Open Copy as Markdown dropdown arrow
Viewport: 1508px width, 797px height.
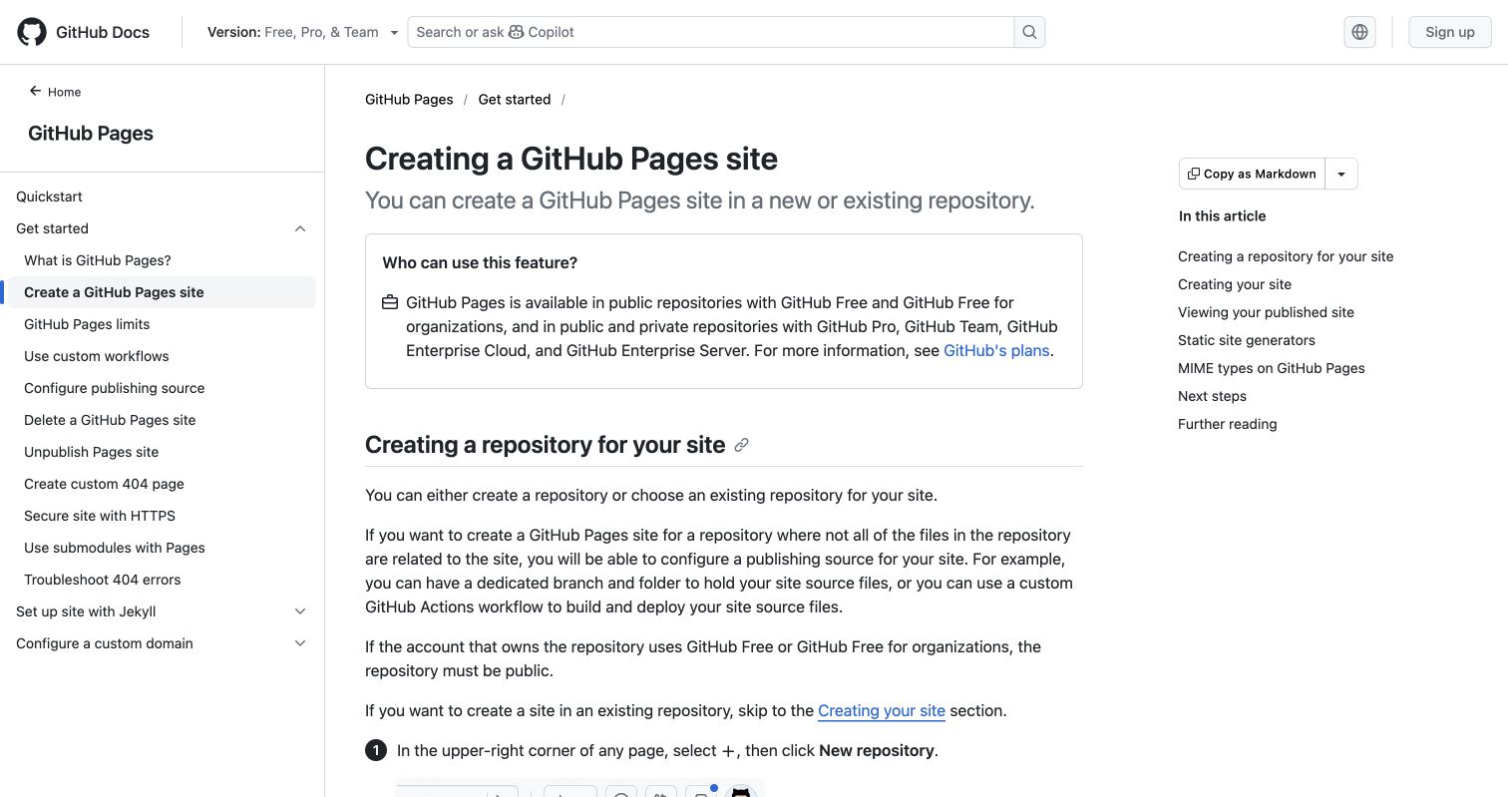tap(1341, 174)
